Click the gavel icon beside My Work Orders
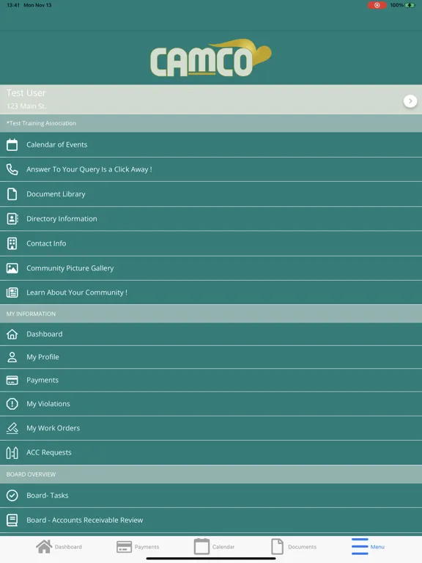This screenshot has height=563, width=422. 12,428
